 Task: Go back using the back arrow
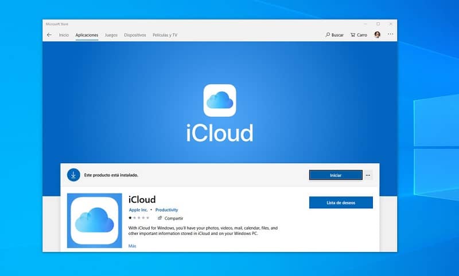click(x=49, y=35)
